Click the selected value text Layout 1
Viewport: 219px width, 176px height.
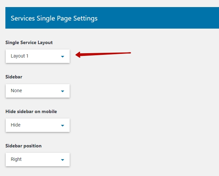click(x=20, y=56)
